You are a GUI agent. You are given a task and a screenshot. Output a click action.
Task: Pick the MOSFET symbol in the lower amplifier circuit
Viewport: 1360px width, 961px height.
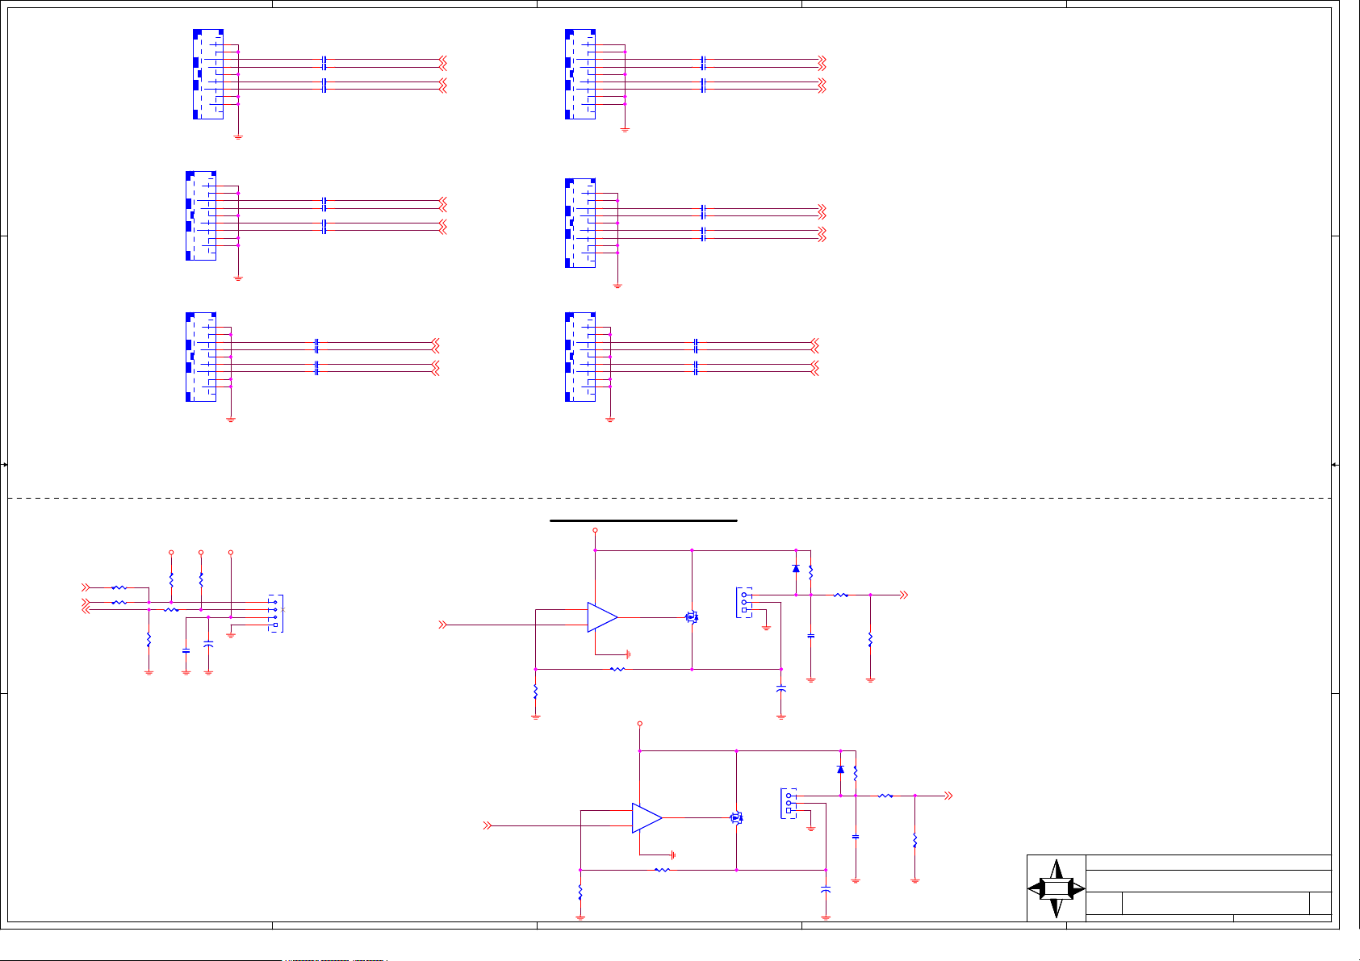click(736, 817)
